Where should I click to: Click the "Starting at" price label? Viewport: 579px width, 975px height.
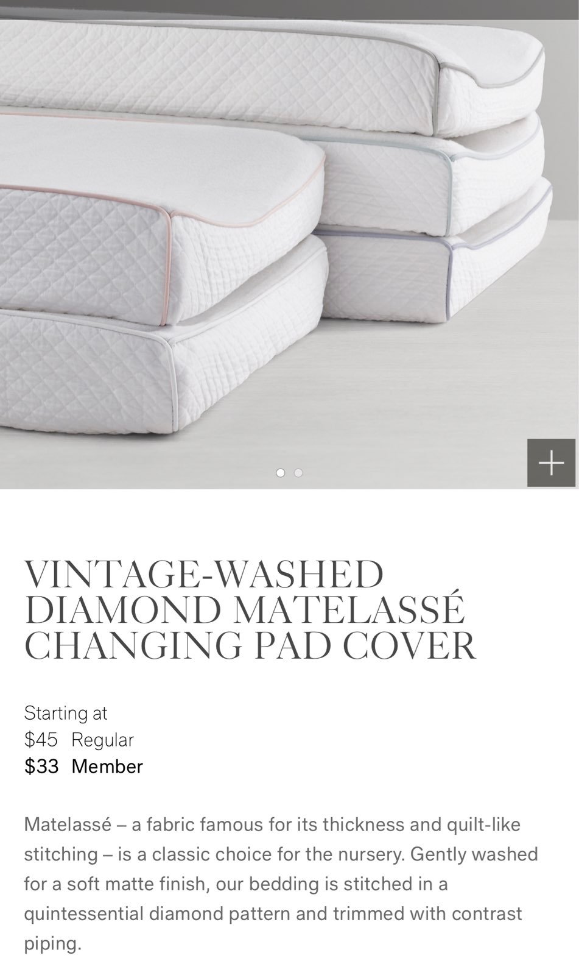66,713
